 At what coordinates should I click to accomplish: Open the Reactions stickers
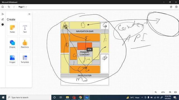pos(25,44)
